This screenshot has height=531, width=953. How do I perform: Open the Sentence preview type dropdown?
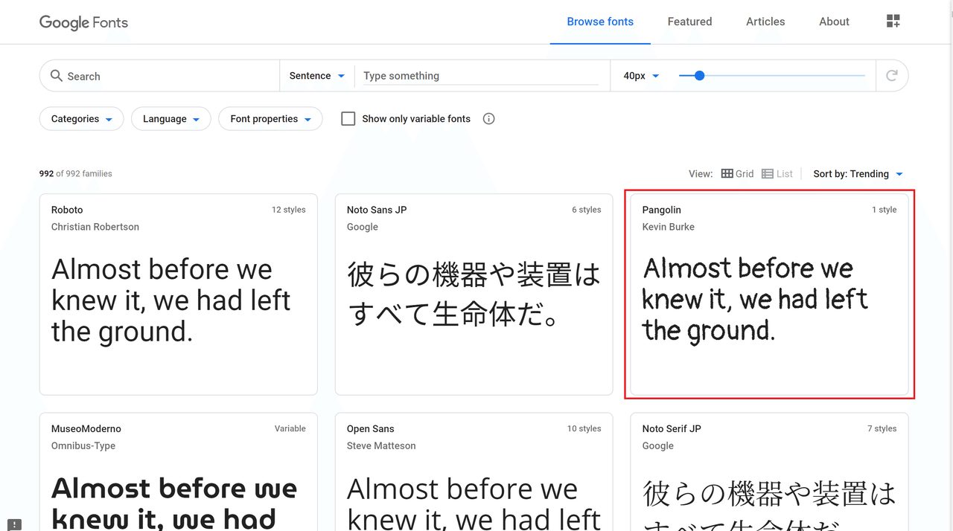[x=317, y=76]
